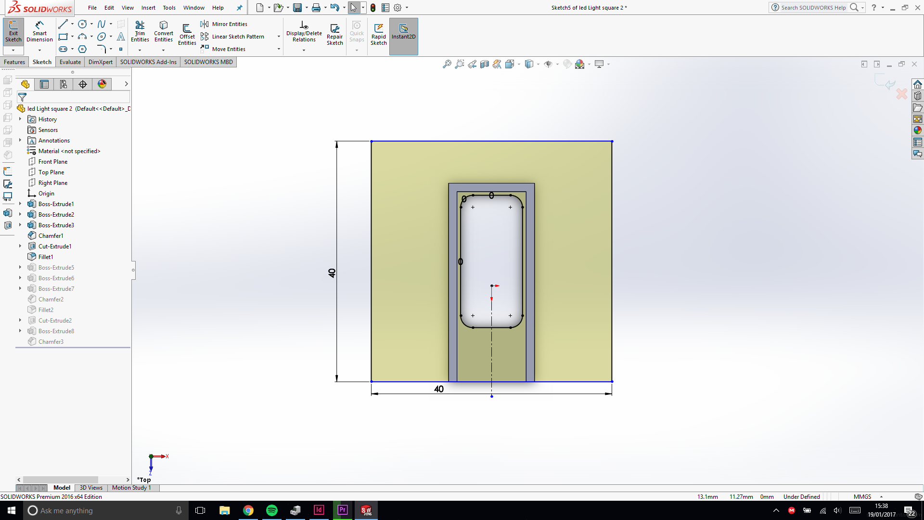Open Smart Dimension dropdown arrow
The image size is (924, 520).
pos(39,50)
